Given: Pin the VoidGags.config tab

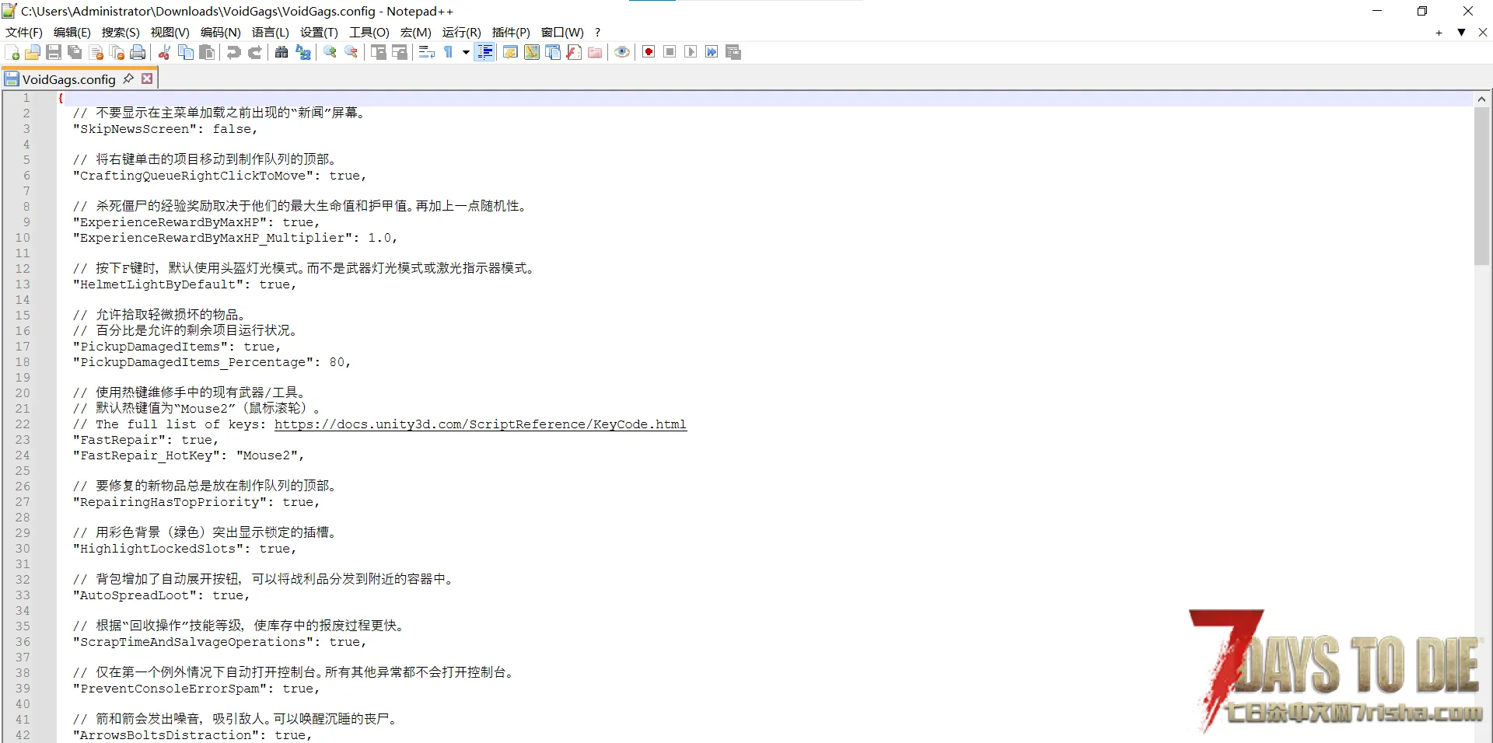Looking at the screenshot, I should pyautogui.click(x=128, y=78).
